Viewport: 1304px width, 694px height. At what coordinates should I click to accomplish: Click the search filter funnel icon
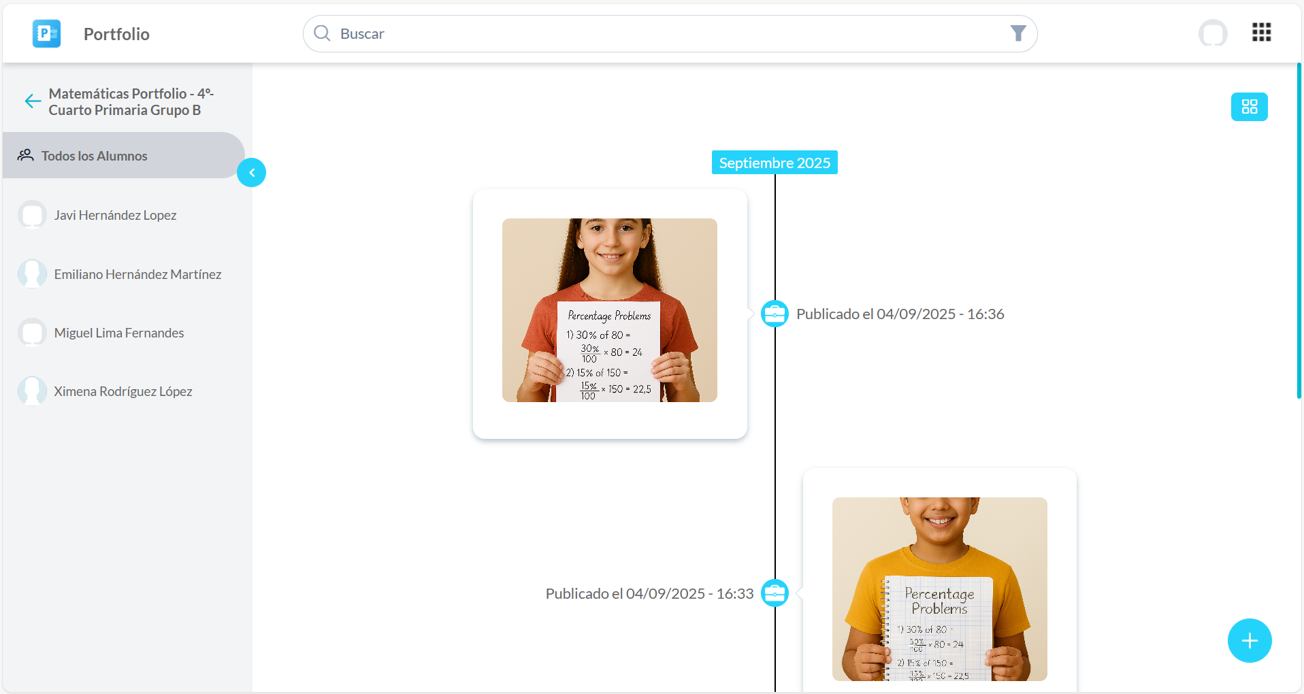(1017, 33)
